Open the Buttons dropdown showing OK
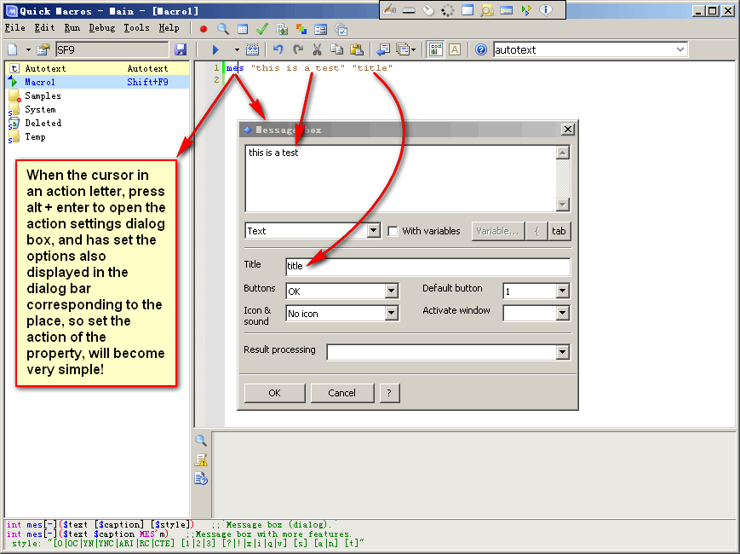The width and height of the screenshot is (740, 554). 391,291
